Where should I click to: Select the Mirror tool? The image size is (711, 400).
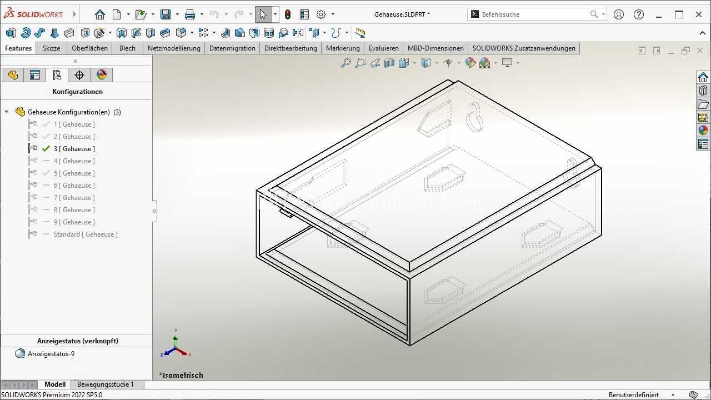click(x=298, y=33)
